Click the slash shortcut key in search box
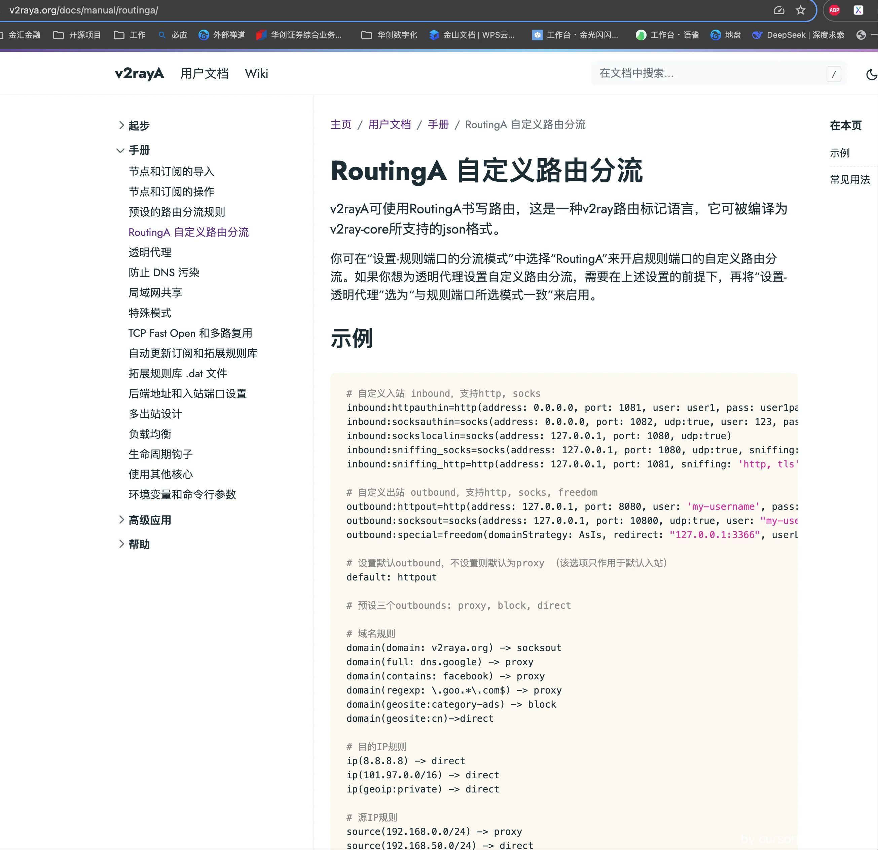 [x=834, y=74]
